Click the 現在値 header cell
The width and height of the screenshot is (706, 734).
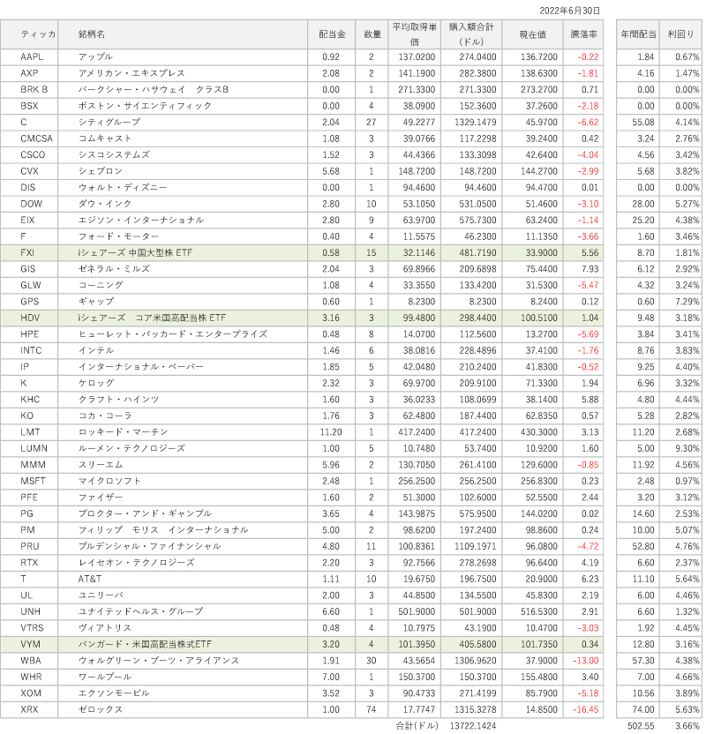(x=532, y=34)
